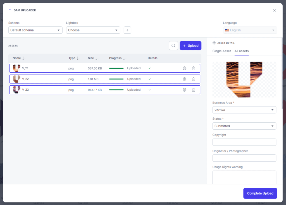This screenshot has width=286, height=205.
Task: Switch to the All assets tab
Action: click(242, 51)
